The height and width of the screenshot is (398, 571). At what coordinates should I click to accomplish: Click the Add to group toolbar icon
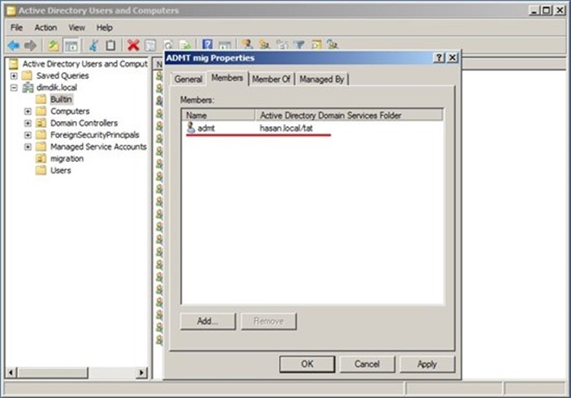[333, 45]
